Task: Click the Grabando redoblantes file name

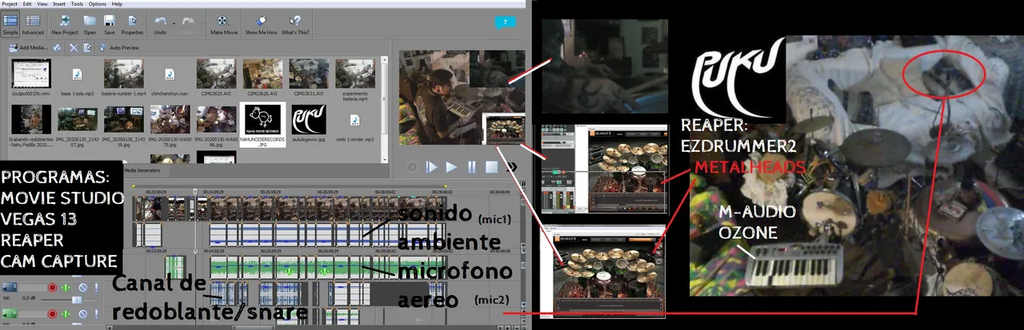Action: (x=30, y=142)
